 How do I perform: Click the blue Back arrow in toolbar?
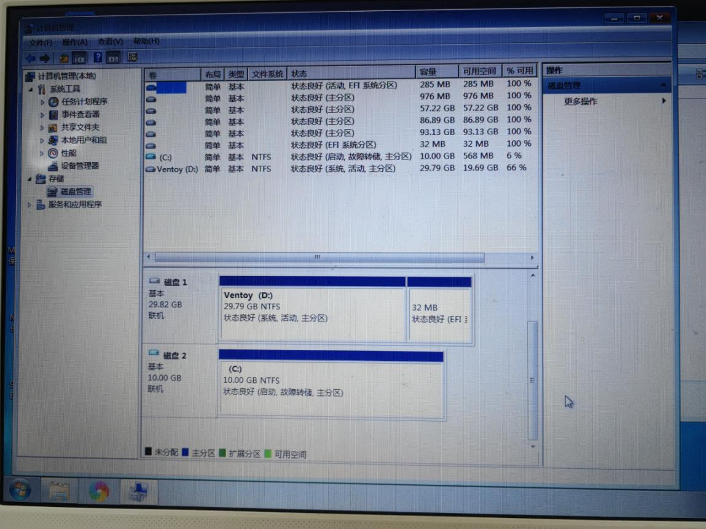(31, 58)
